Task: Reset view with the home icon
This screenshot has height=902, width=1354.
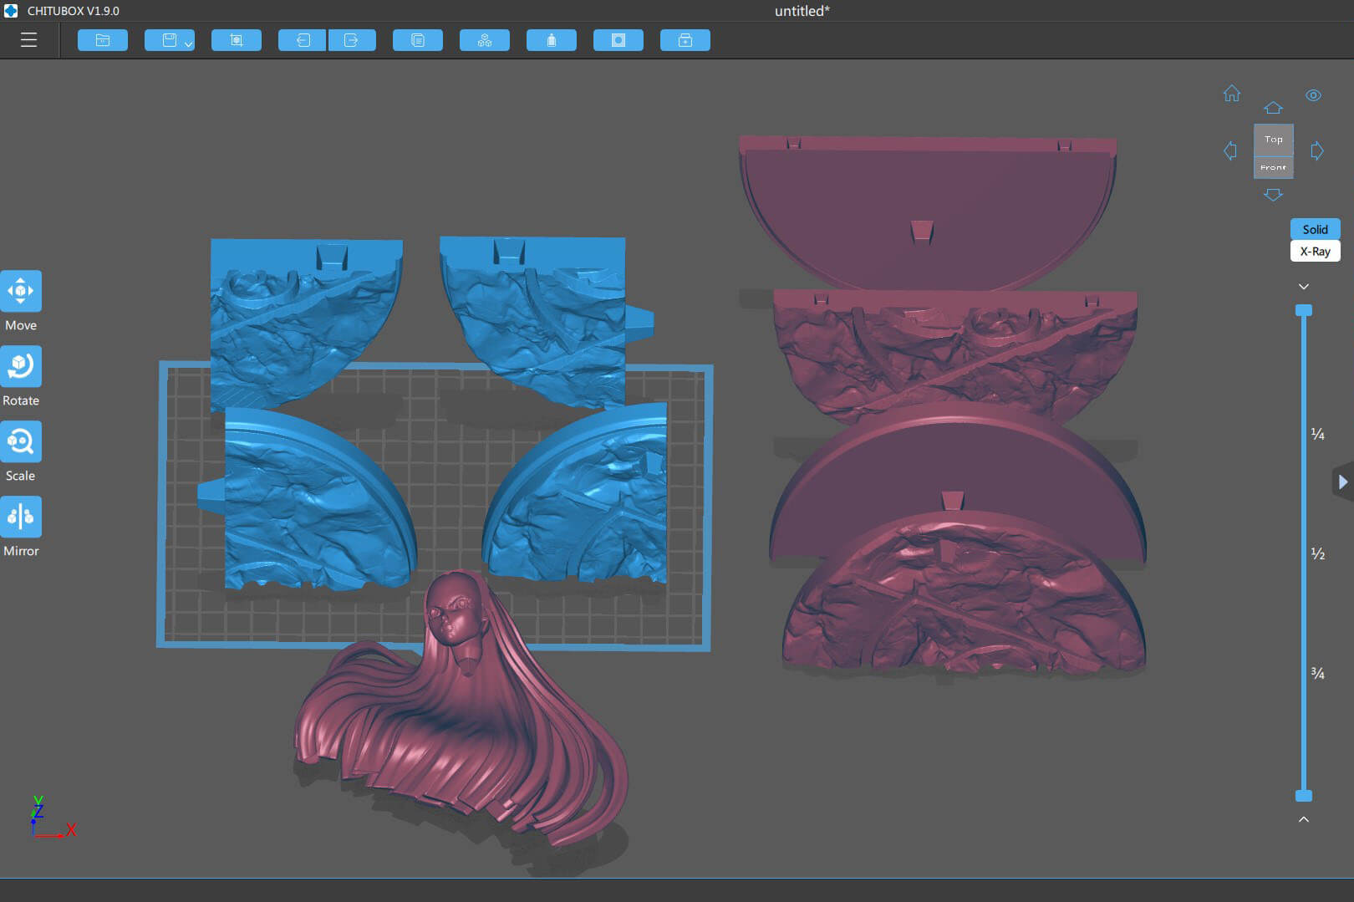Action: coord(1232,94)
